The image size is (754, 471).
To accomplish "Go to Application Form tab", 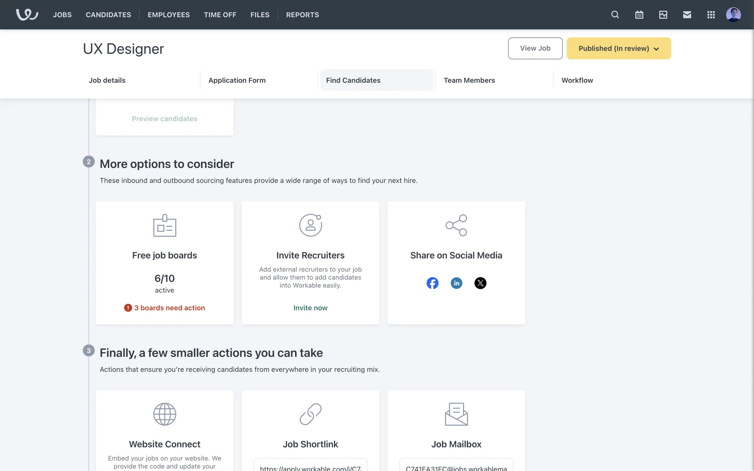I will point(237,80).
